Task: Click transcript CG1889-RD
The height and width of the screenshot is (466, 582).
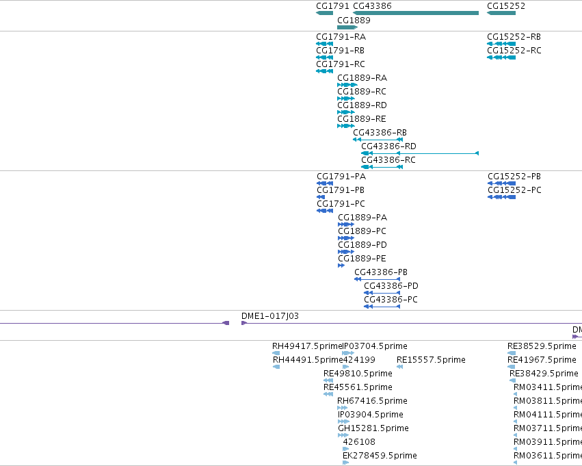Action: point(362,105)
